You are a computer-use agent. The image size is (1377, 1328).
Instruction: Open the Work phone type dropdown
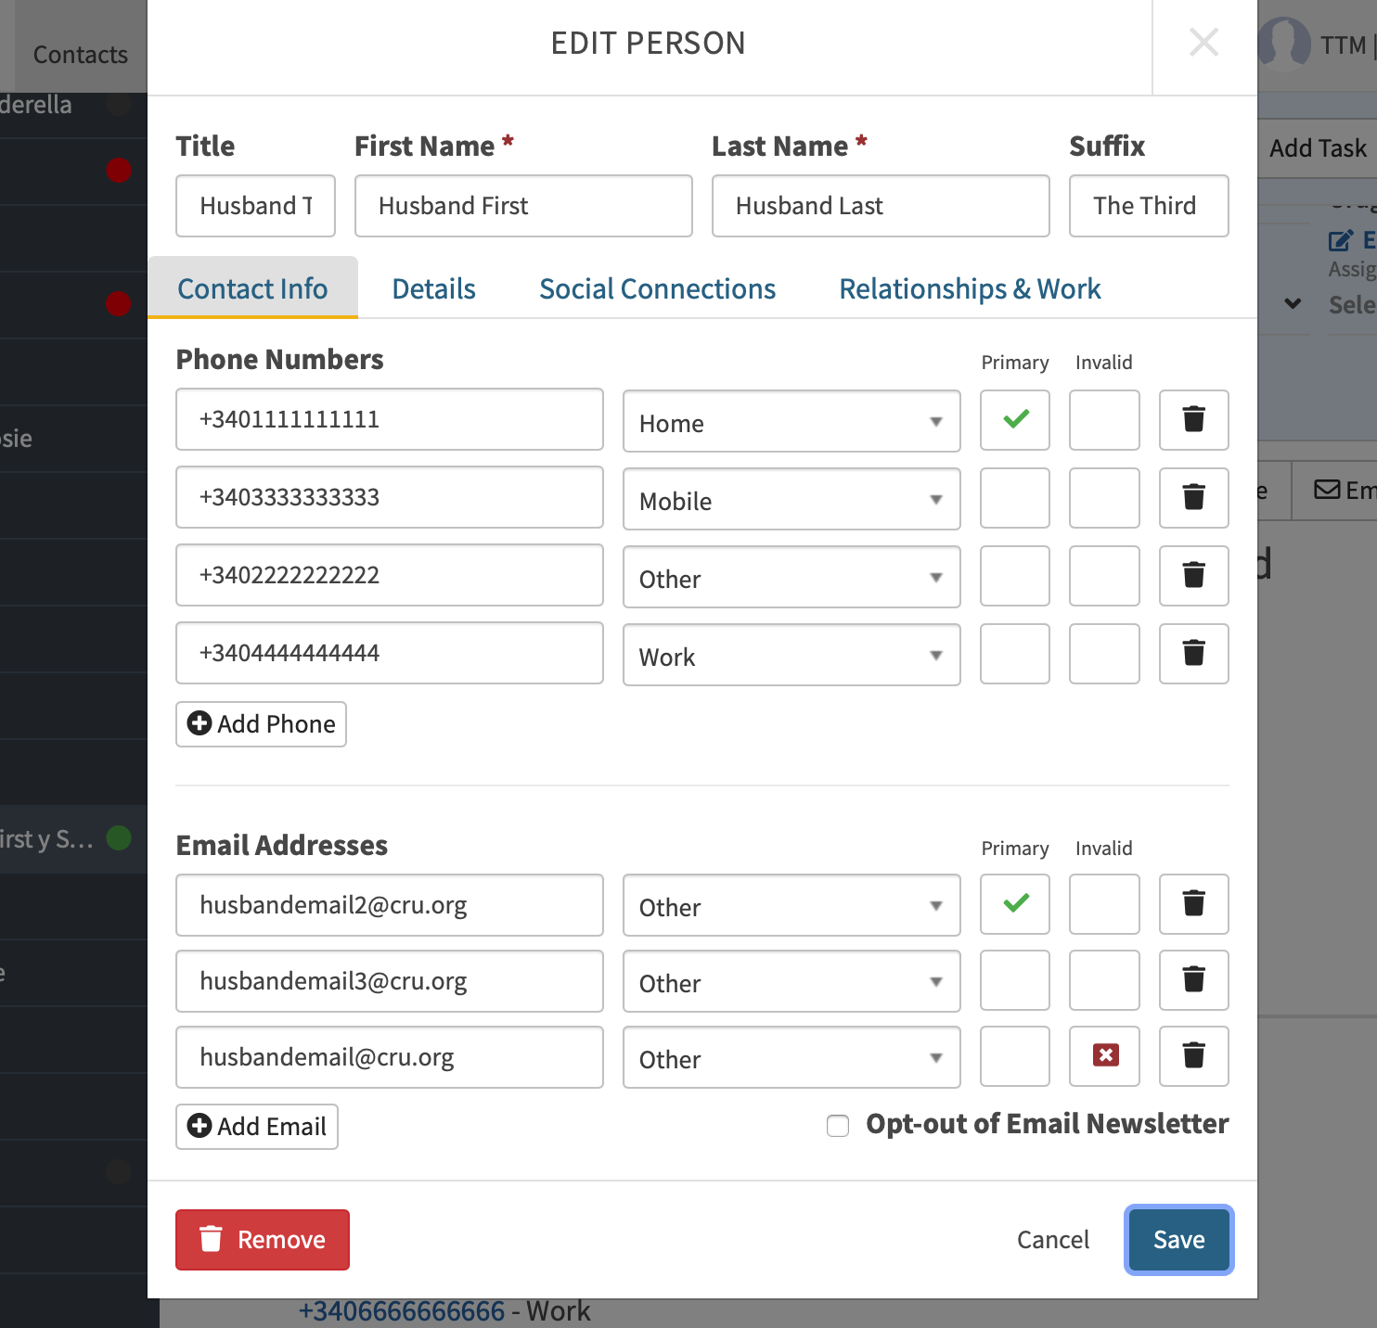[791, 655]
